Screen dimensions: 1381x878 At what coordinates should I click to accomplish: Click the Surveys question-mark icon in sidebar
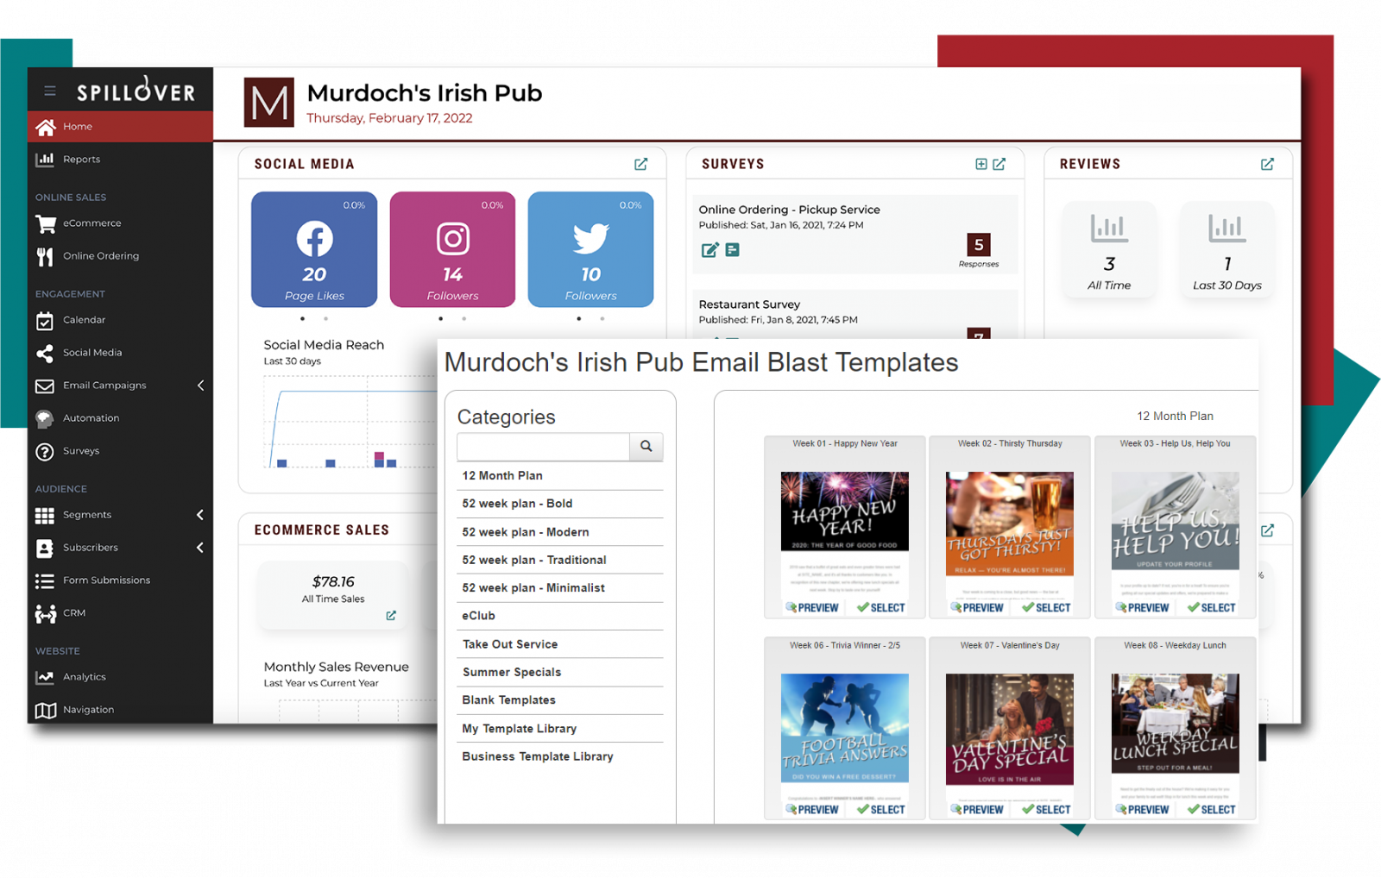coord(45,451)
